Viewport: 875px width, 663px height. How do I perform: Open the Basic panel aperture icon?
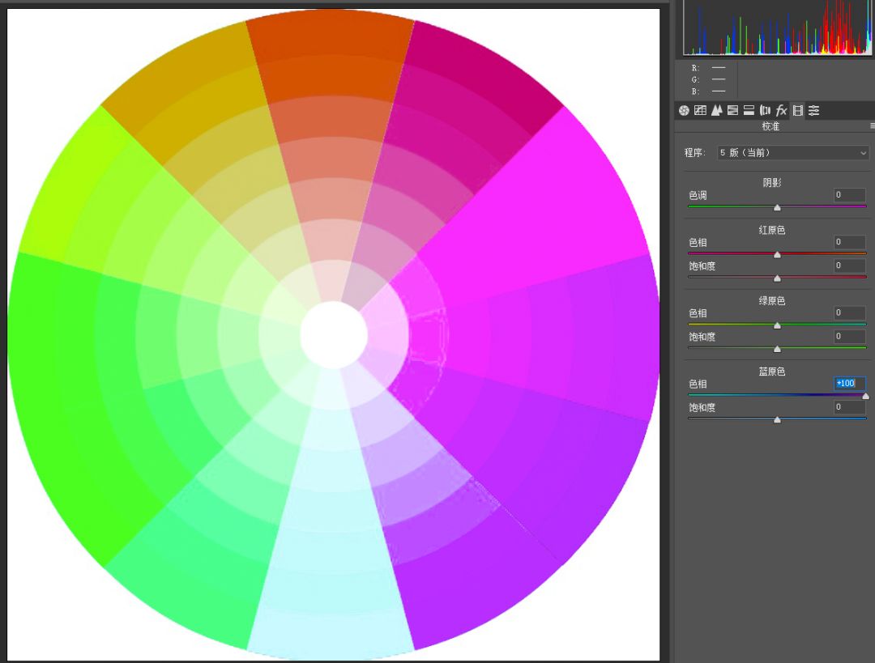[684, 110]
